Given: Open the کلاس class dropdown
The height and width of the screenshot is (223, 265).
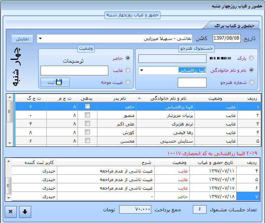Looking at the screenshot, I should click(x=41, y=39).
